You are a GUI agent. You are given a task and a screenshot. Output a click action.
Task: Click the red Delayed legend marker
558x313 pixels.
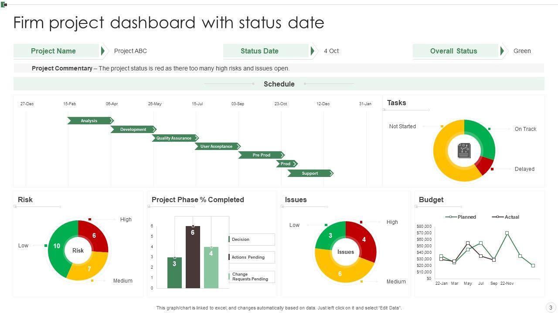[x=492, y=169]
